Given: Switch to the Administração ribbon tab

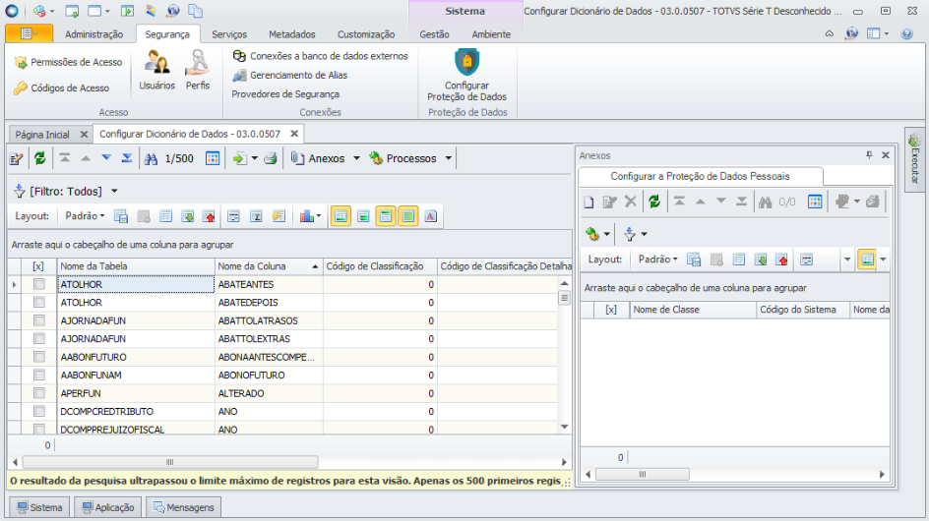Looking at the screenshot, I should 94,34.
